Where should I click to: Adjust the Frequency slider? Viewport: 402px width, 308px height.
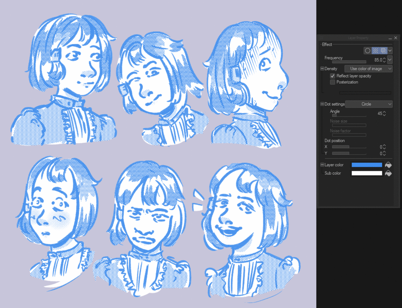[x=349, y=62]
